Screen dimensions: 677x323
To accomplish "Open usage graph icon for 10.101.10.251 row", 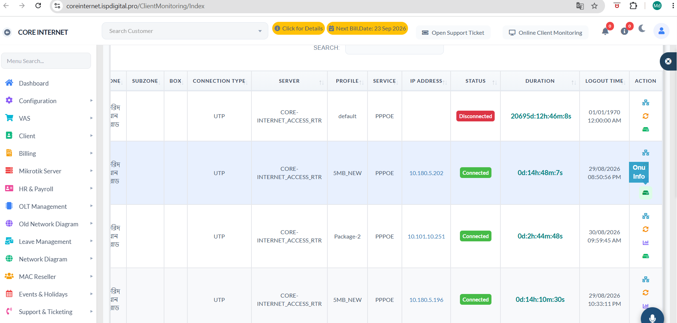I will (645, 242).
